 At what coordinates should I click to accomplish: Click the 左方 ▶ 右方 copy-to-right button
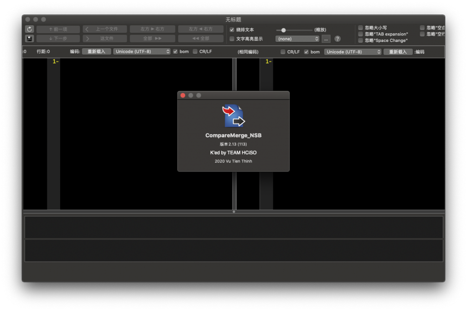(x=152, y=29)
